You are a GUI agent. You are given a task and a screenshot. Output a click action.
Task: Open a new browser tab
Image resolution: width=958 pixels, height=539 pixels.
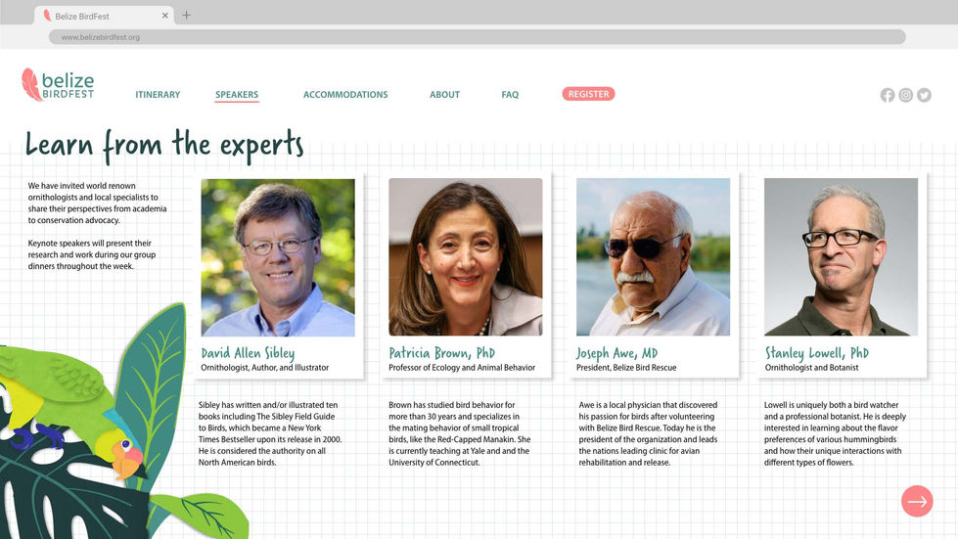point(186,16)
